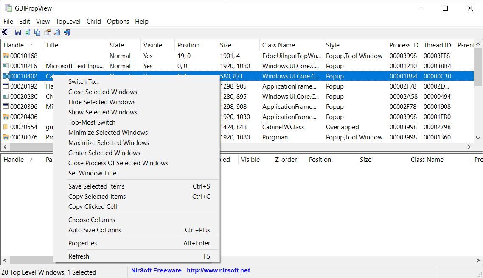Click the Save floppy disk toolbar icon
This screenshot has width=483, height=278.
(x=18, y=32)
